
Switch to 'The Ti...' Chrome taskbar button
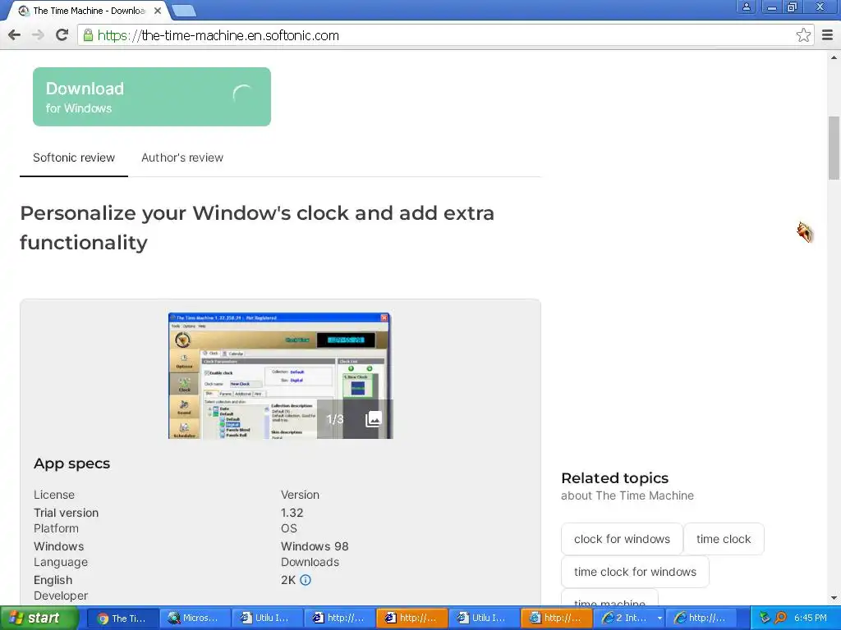122,619
